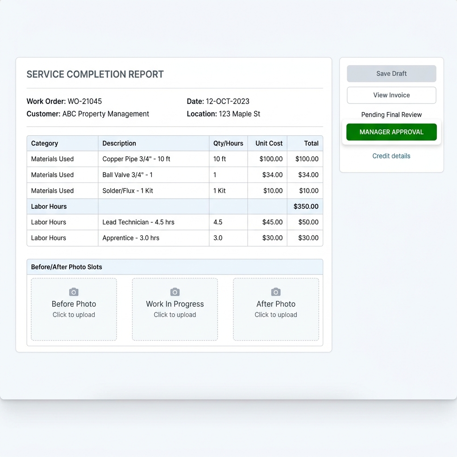Screen dimensions: 457x457
Task: Click the green Manager Approval button
Action: [391, 132]
